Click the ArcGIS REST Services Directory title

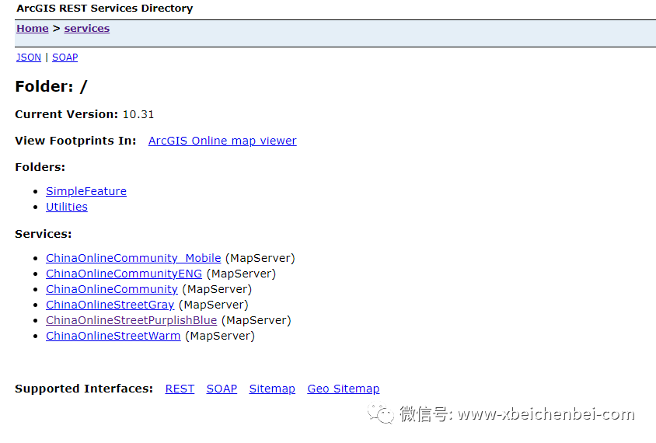[105, 9]
